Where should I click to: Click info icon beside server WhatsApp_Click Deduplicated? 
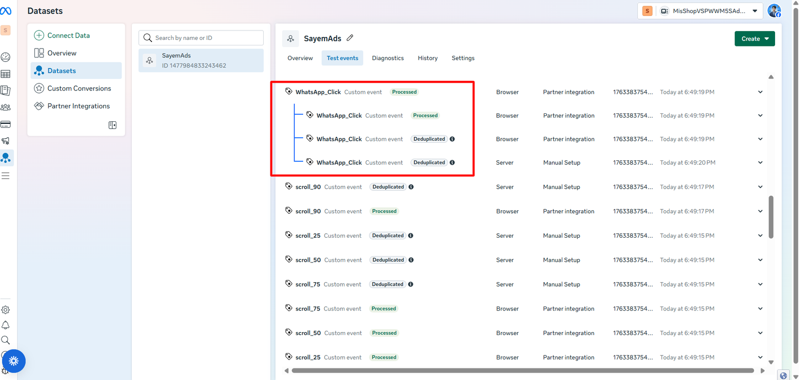(452, 163)
